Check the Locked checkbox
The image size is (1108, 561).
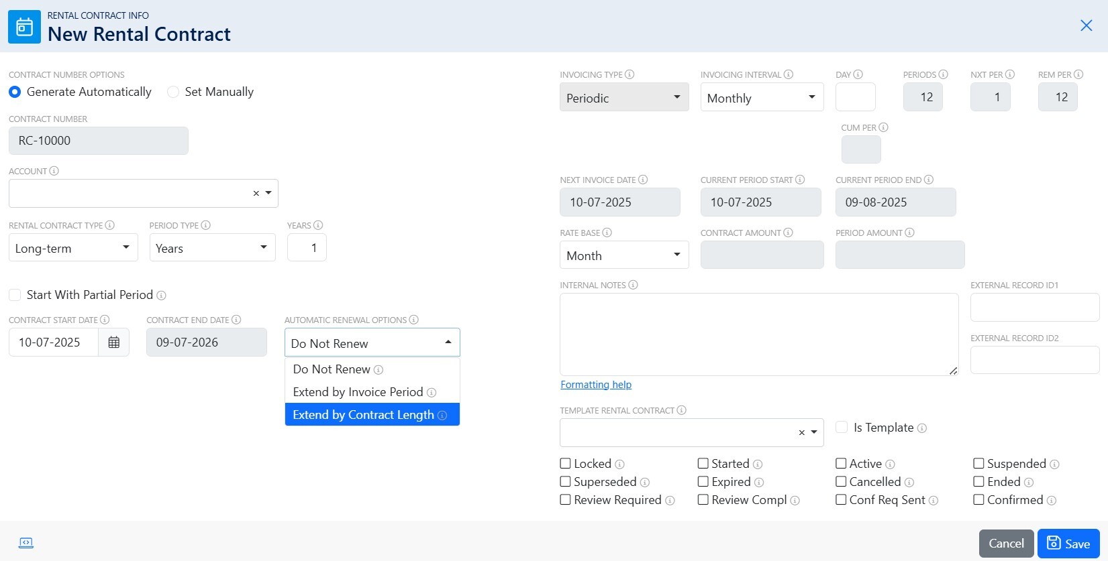coord(566,463)
